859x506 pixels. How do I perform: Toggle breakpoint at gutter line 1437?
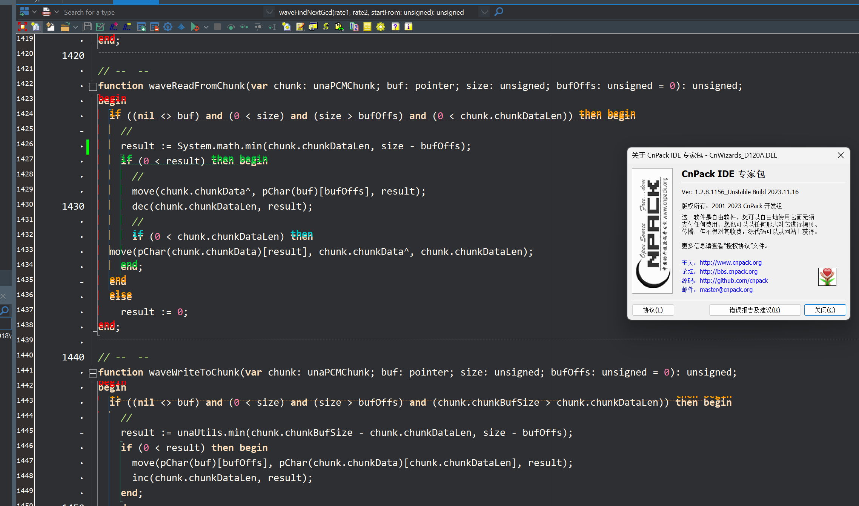(x=81, y=312)
